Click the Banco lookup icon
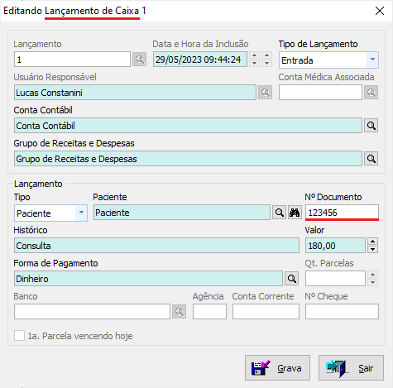Screen dimensions: 393x388 [x=179, y=312]
